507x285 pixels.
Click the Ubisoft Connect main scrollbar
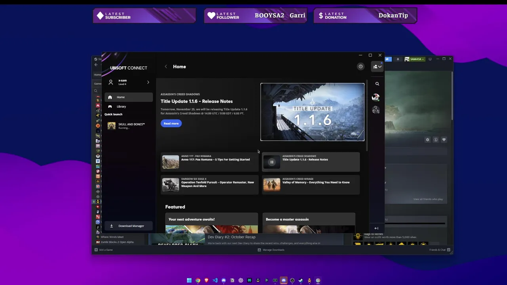[367, 116]
